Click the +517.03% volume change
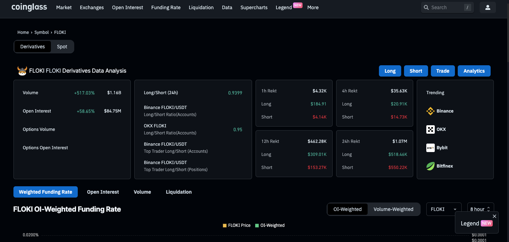Screen dimensions: 509x242 coord(84,93)
